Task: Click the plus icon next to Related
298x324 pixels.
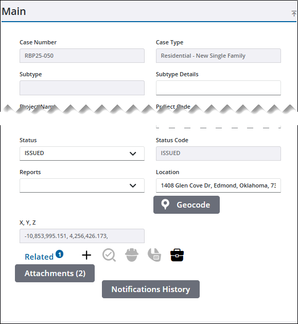Action: pyautogui.click(x=86, y=255)
